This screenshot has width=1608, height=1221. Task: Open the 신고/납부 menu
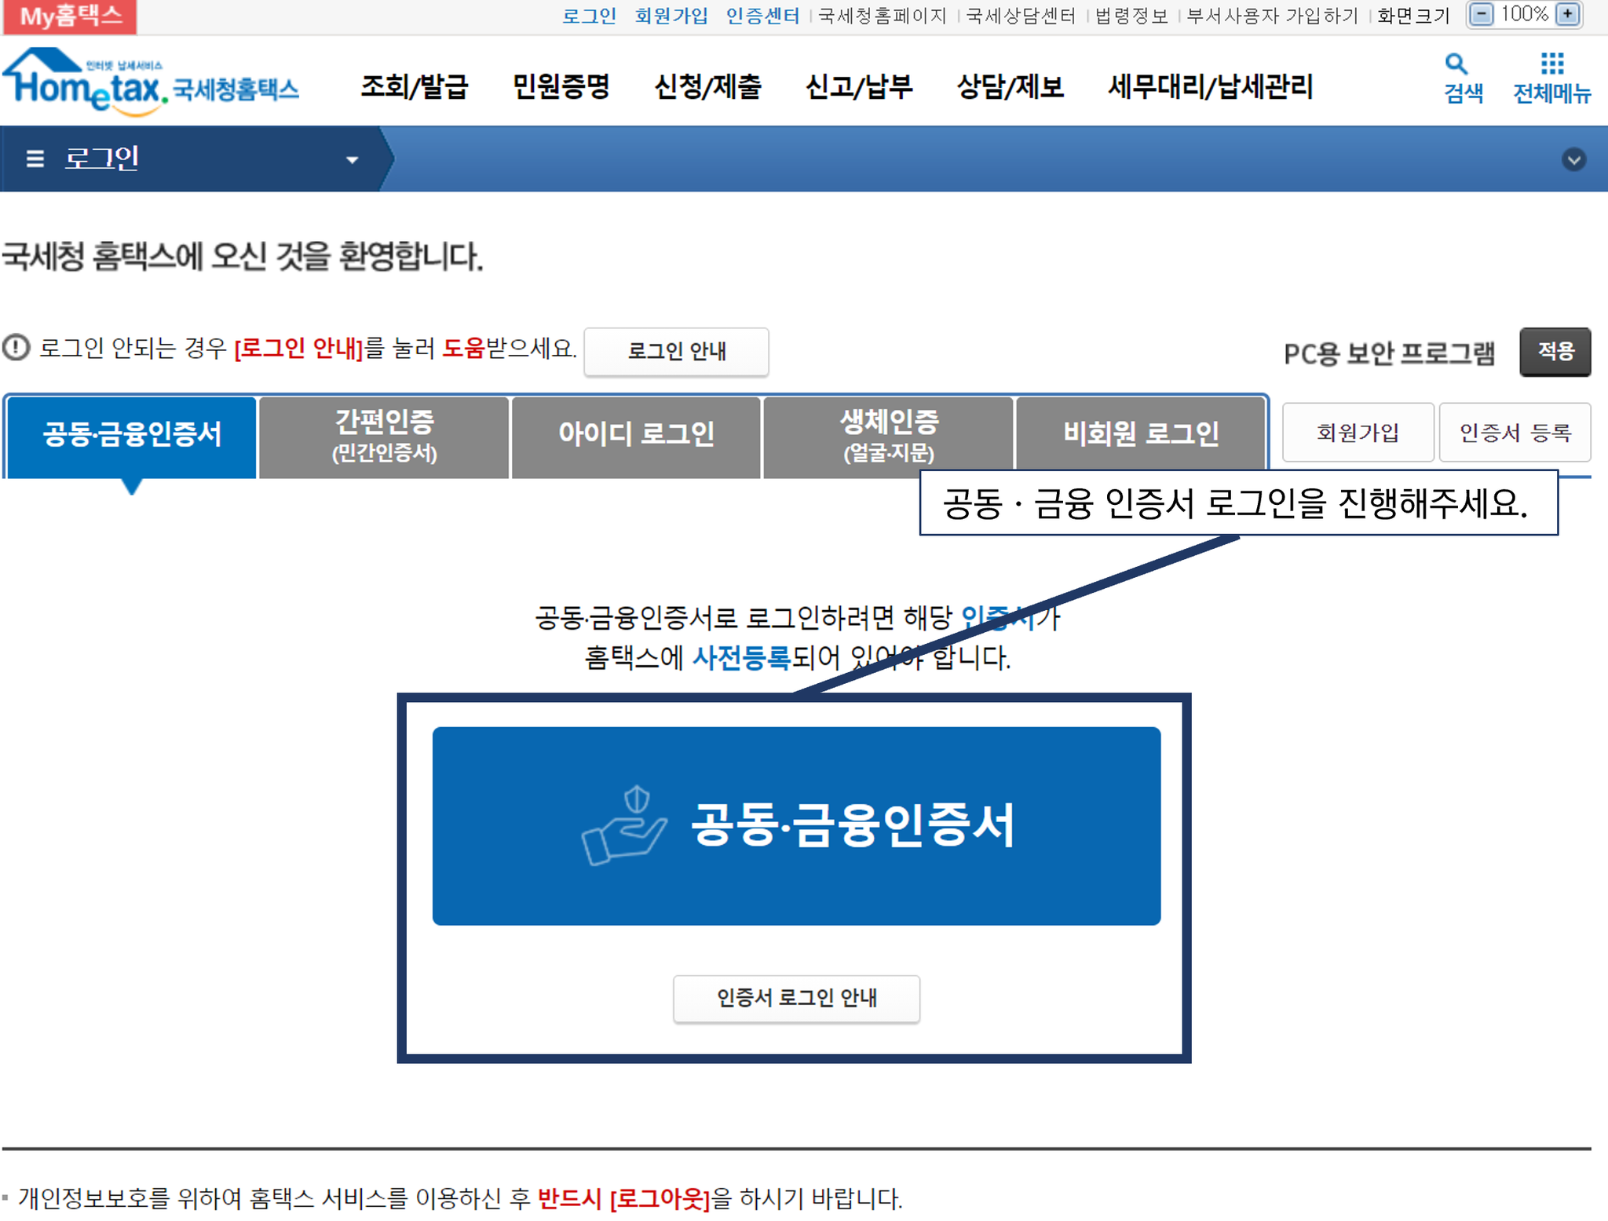(x=859, y=86)
